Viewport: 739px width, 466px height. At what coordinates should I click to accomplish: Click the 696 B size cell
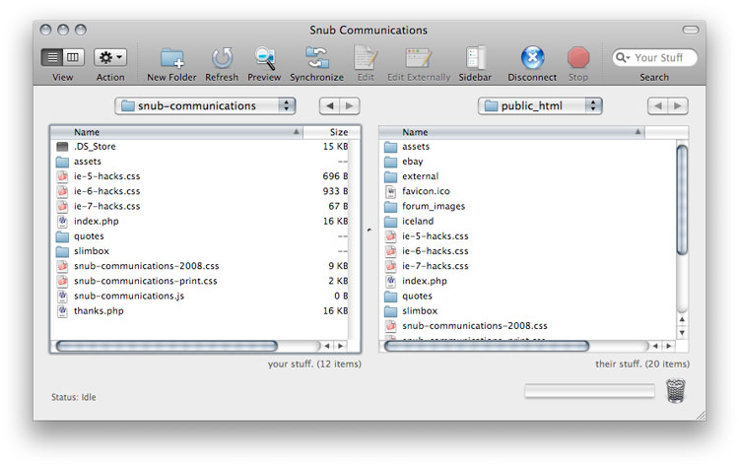point(336,176)
